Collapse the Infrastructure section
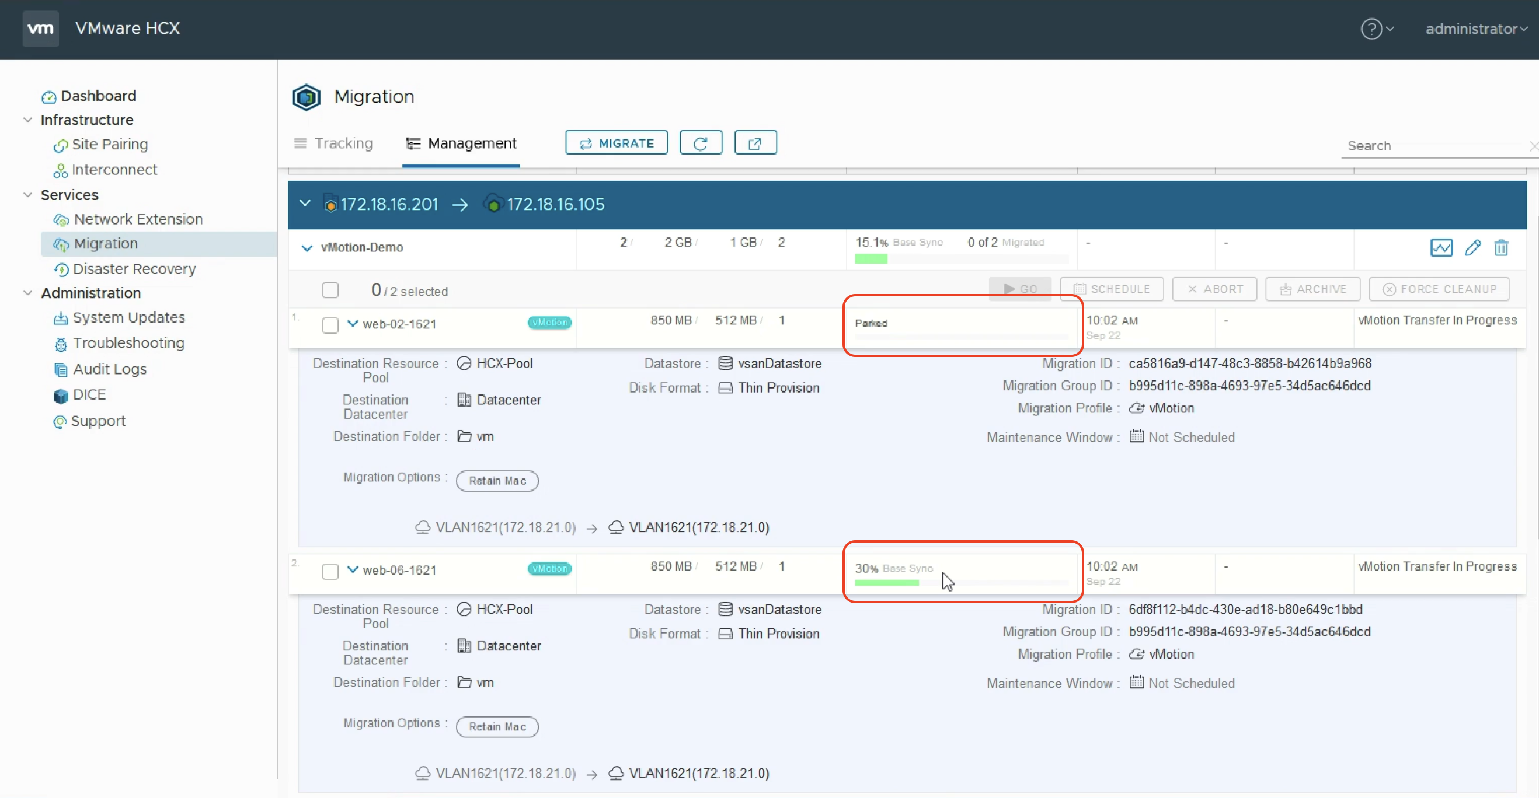This screenshot has height=798, width=1539. (x=27, y=120)
